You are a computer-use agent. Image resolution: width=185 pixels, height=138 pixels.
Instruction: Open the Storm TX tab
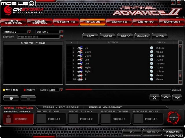[x=66, y=22]
